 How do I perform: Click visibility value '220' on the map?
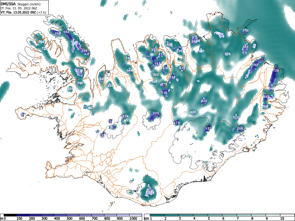[204, 101]
